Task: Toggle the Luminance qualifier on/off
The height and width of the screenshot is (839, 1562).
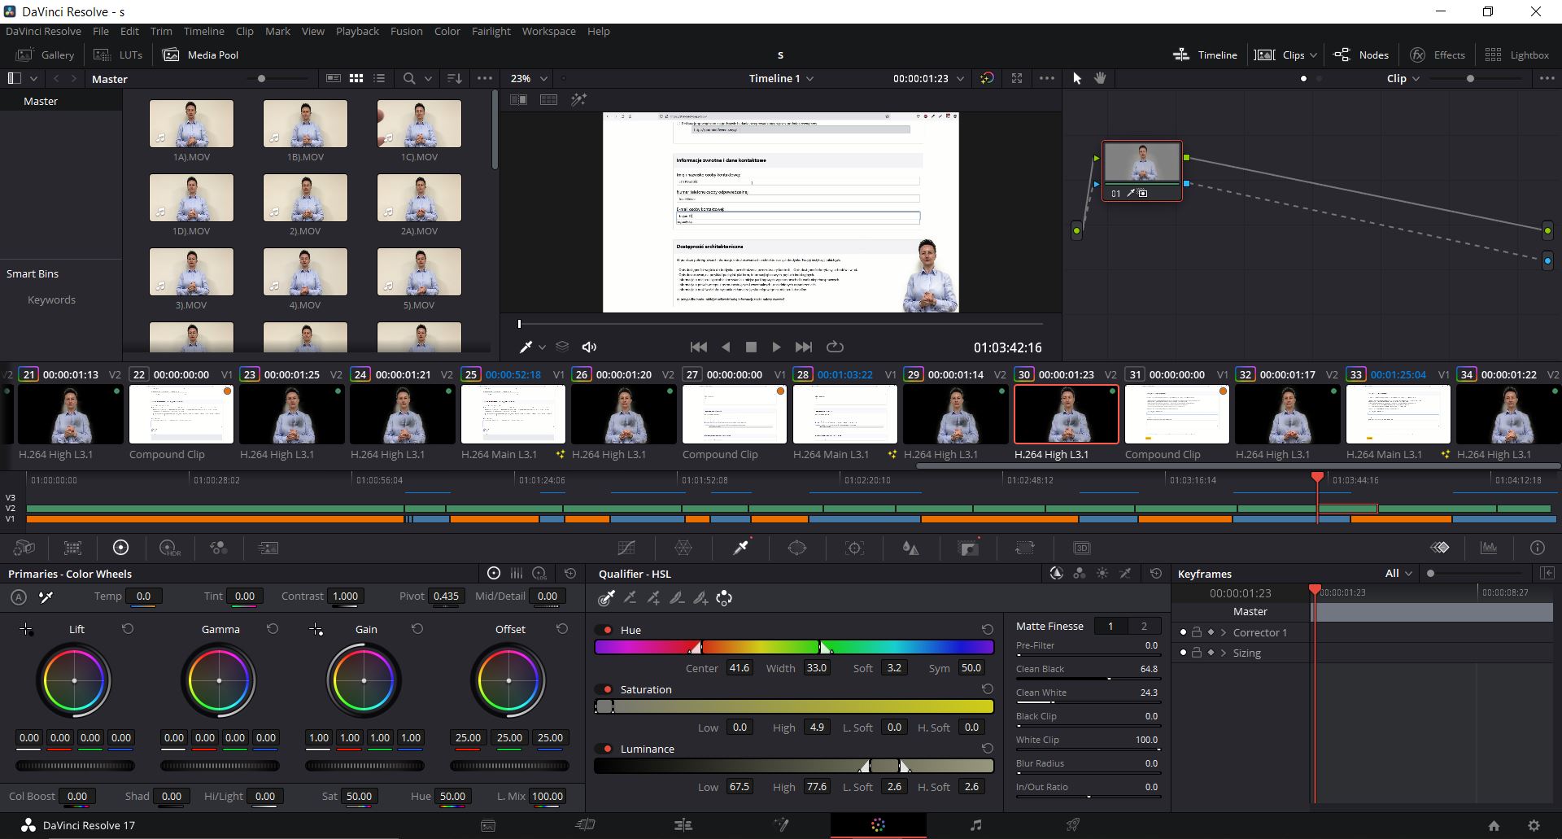Action: [604, 749]
